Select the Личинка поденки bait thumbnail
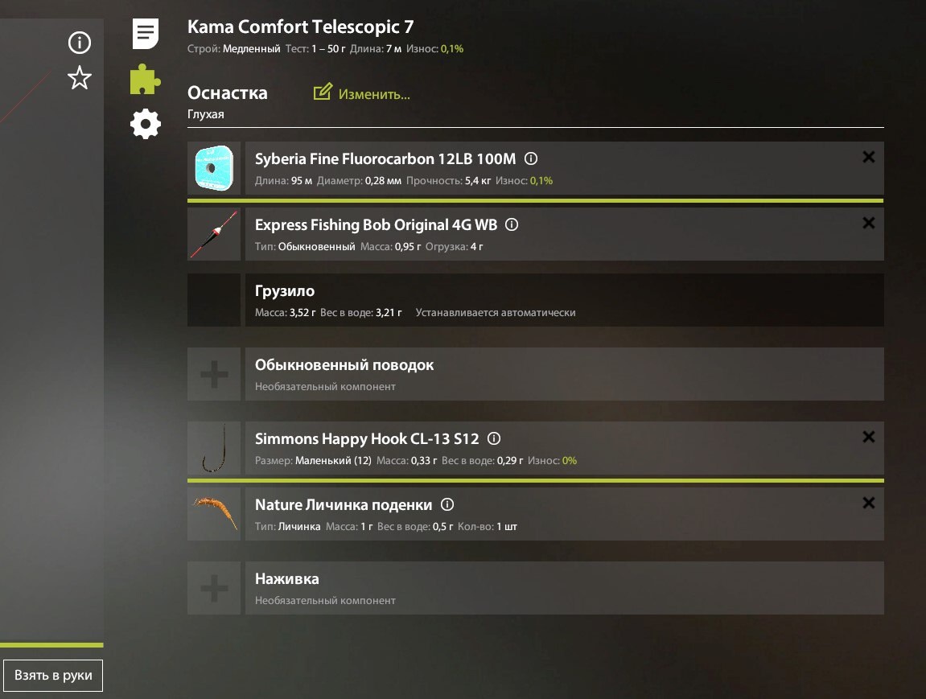This screenshot has width=926, height=699. [214, 514]
